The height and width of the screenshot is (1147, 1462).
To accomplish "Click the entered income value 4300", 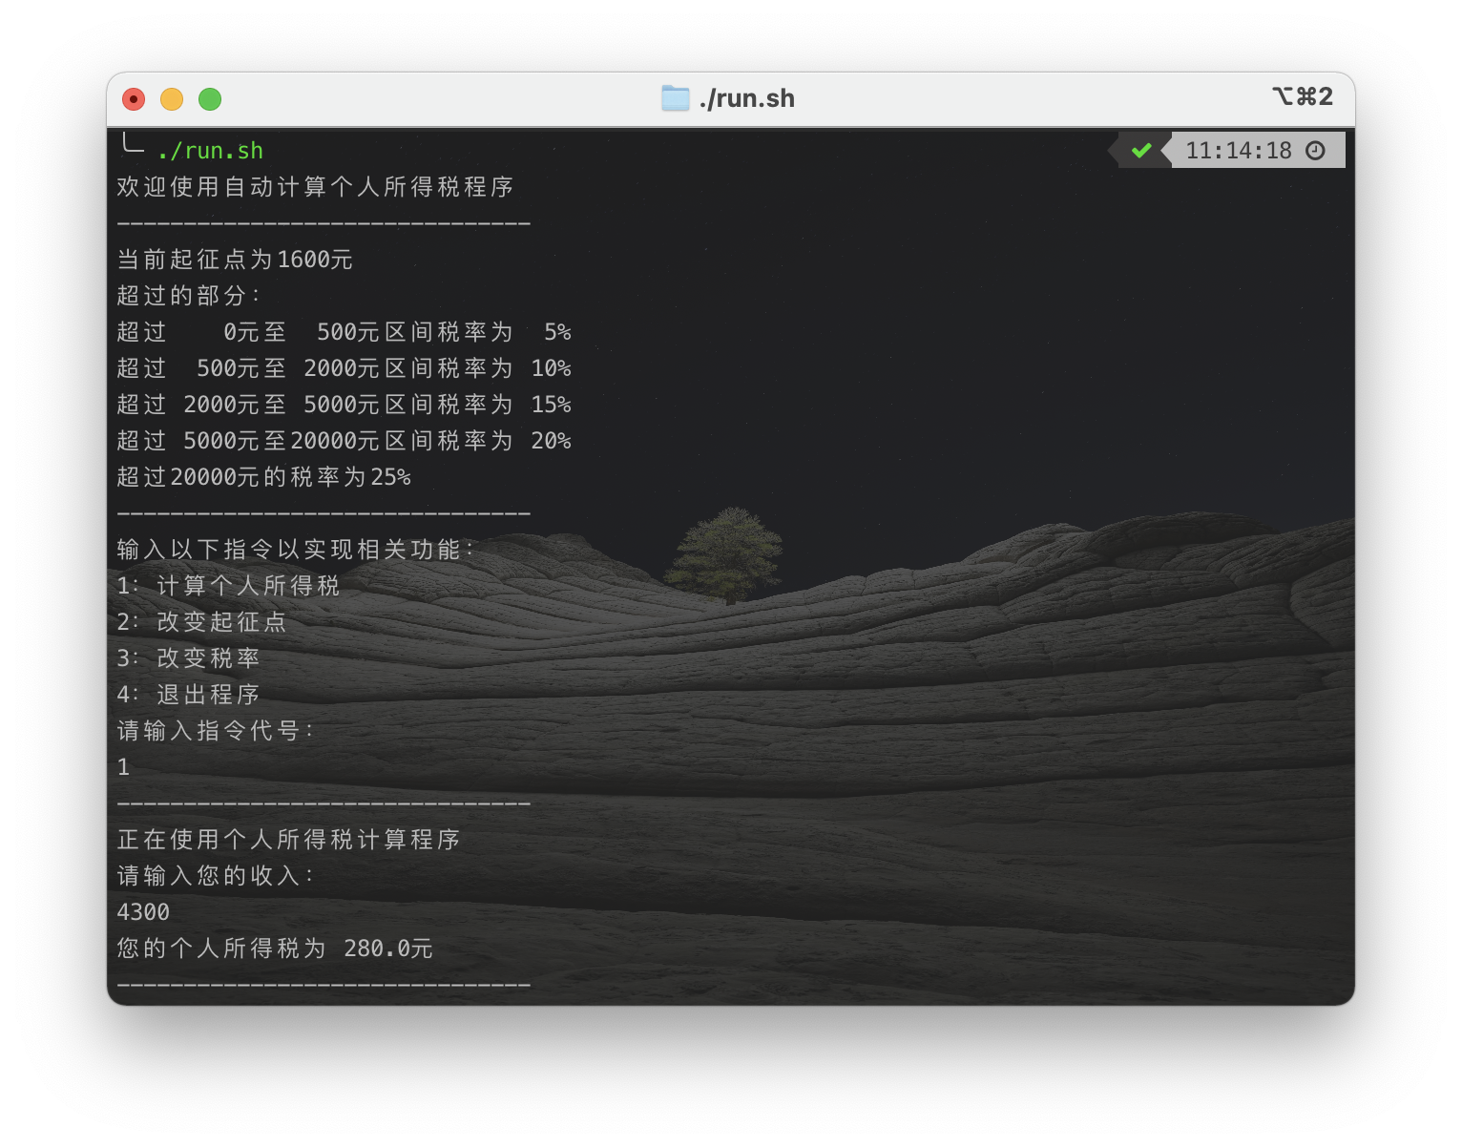I will [x=143, y=912].
